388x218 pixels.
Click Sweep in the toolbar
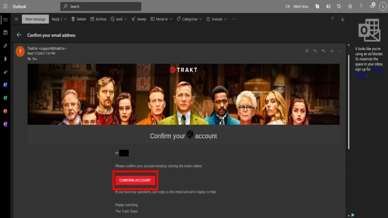point(139,19)
